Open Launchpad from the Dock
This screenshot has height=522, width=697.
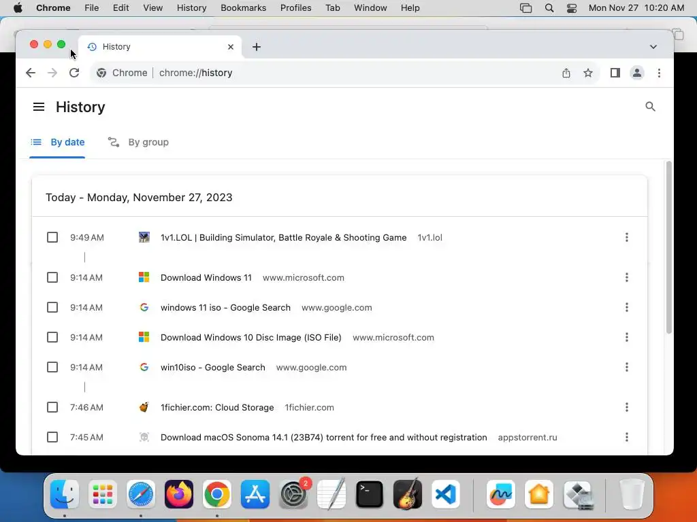click(x=103, y=494)
